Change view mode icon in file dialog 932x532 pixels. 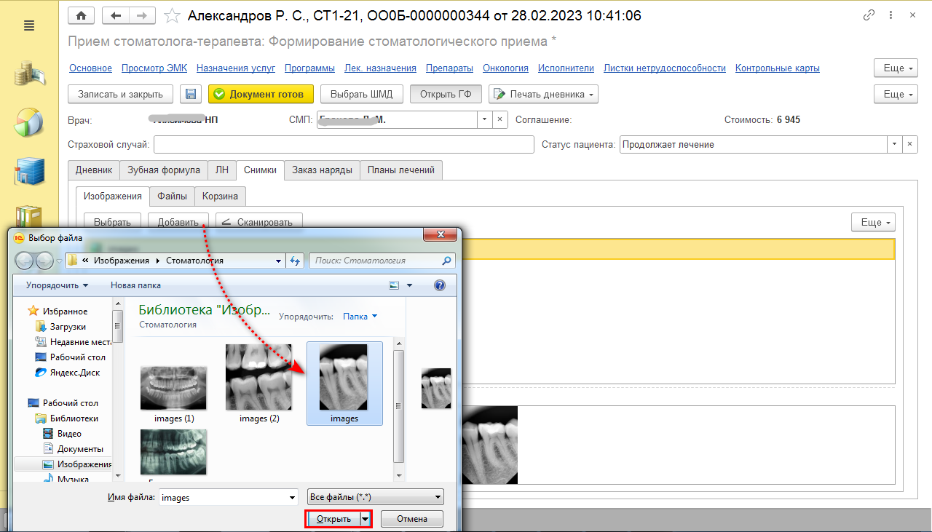(394, 285)
